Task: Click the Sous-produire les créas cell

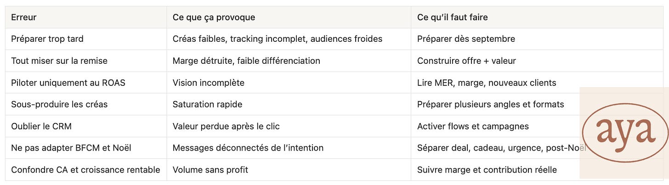Action: [x=86, y=105]
